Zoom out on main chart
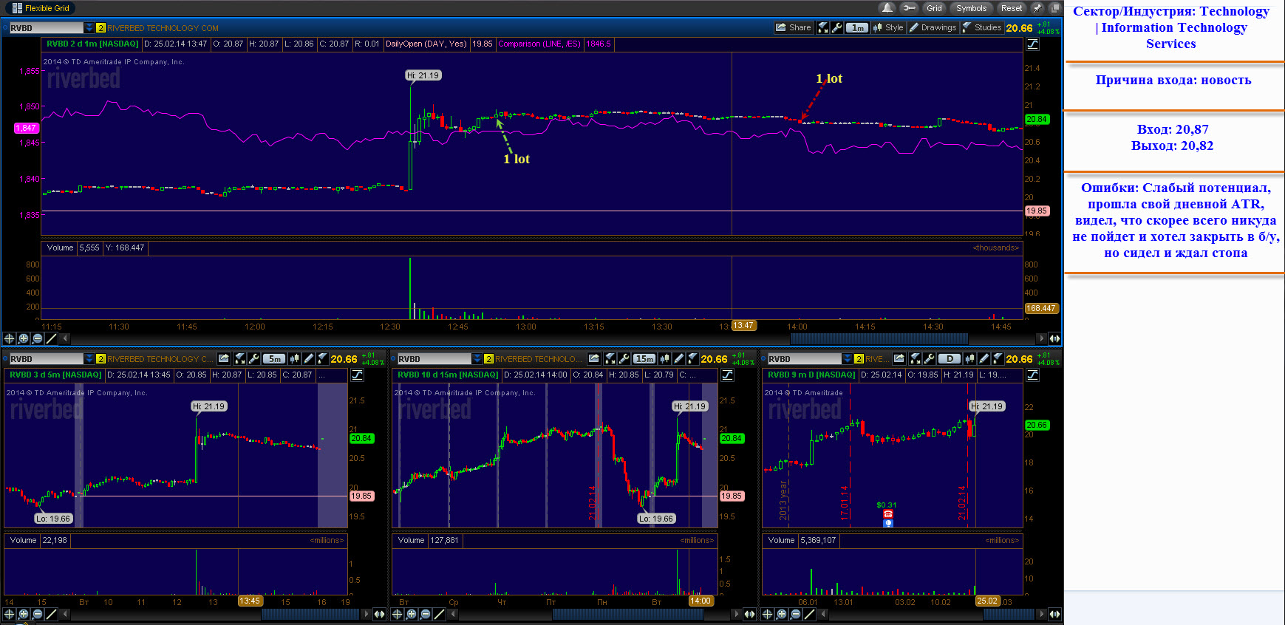This screenshot has width=1285, height=625. pyautogui.click(x=38, y=338)
